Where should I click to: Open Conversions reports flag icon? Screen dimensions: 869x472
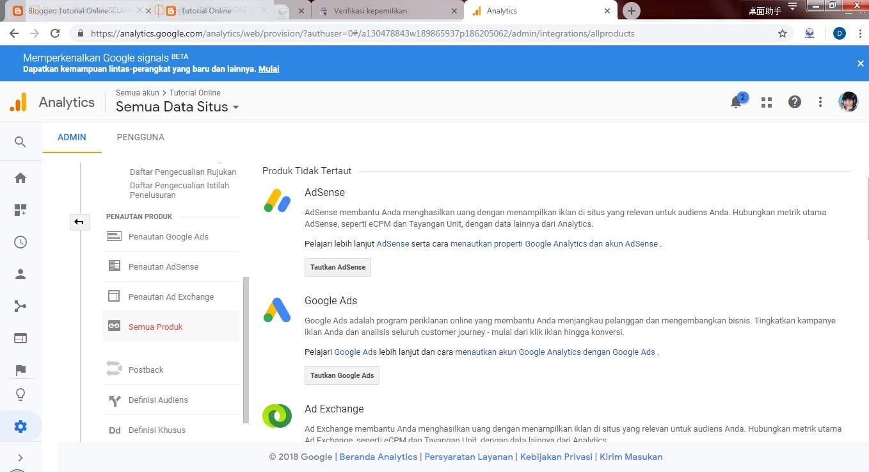pos(20,370)
